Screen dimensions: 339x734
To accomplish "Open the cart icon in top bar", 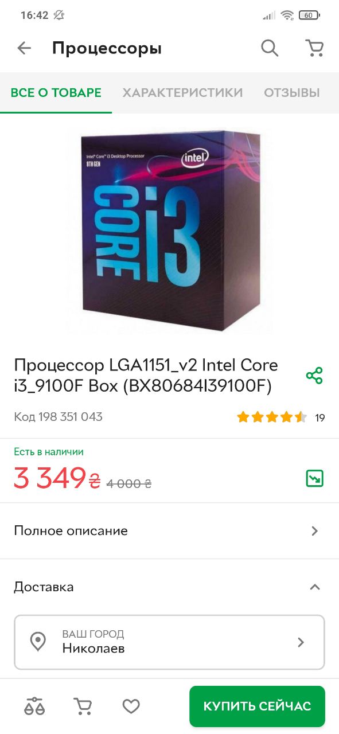I will click(x=314, y=48).
